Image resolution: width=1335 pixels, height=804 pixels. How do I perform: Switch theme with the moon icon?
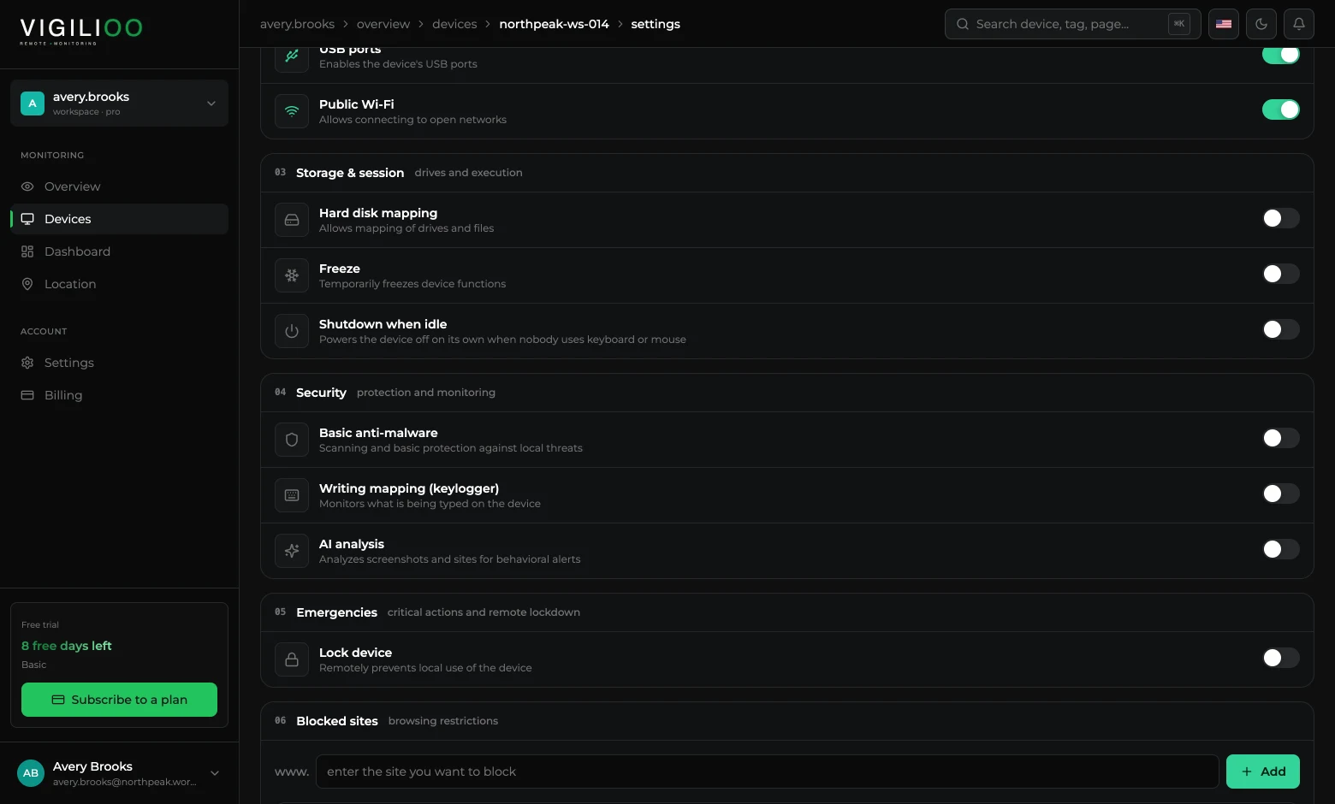pyautogui.click(x=1261, y=24)
